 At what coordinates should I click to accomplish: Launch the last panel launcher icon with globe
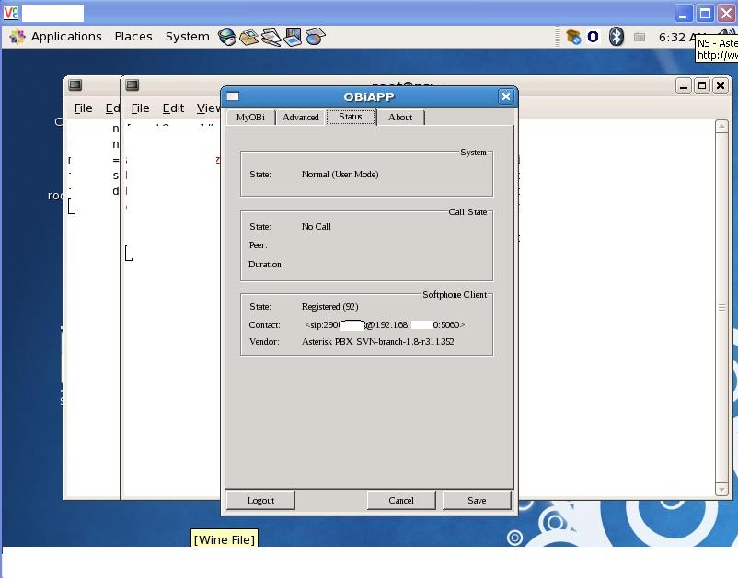[315, 36]
